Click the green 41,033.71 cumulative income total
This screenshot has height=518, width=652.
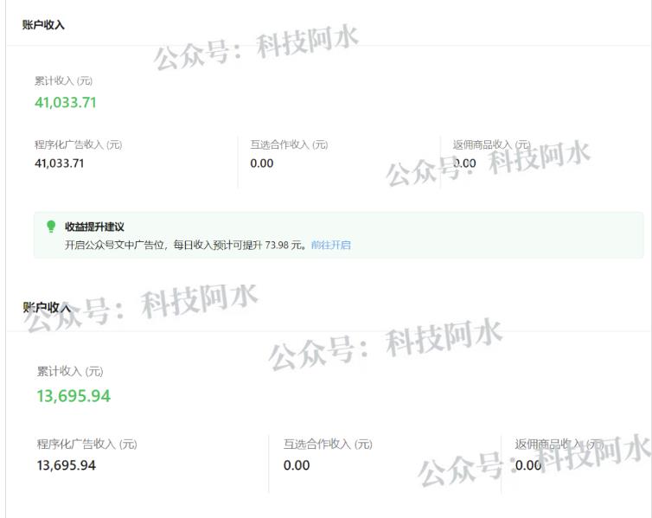[x=66, y=103]
